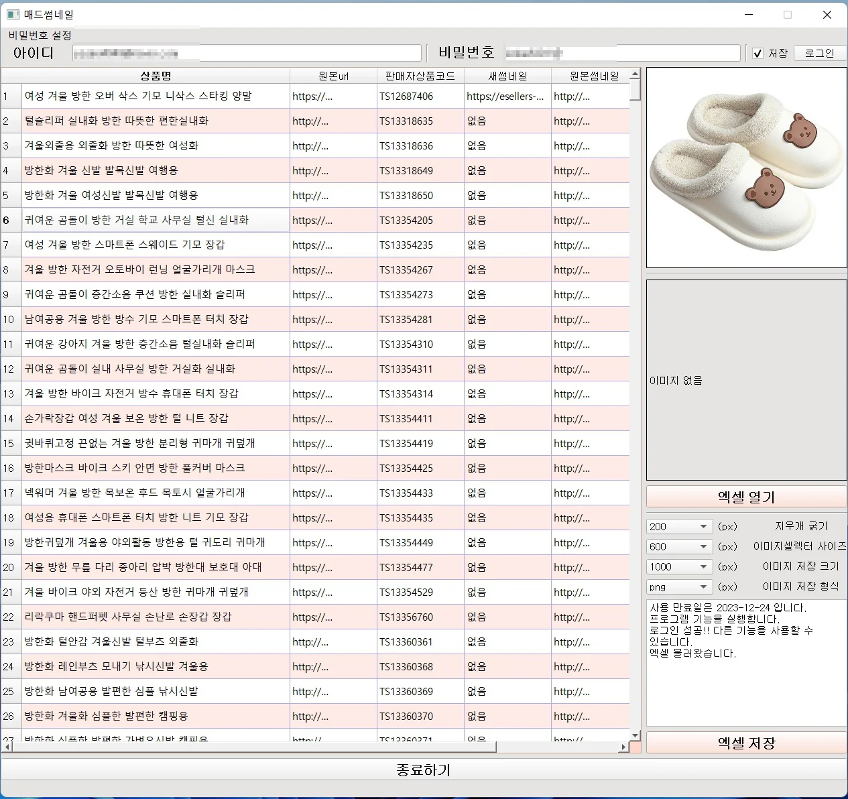
Task: Select the slipper product thumbnail image
Action: point(746,166)
